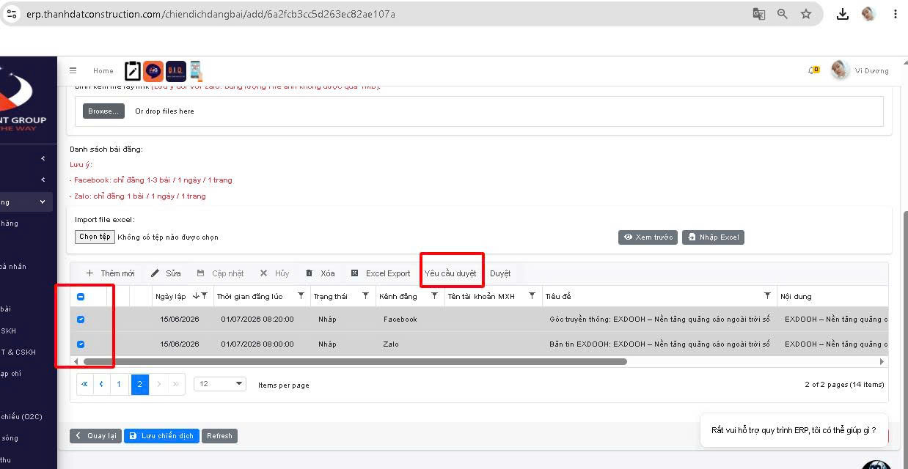Uncheck the Zalo row checkbox
This screenshot has height=469, width=908.
click(x=81, y=344)
